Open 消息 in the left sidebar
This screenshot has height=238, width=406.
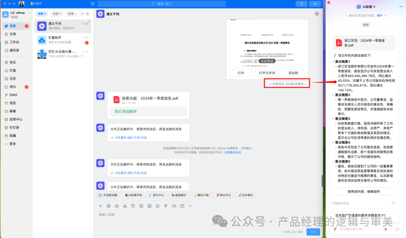point(16,26)
